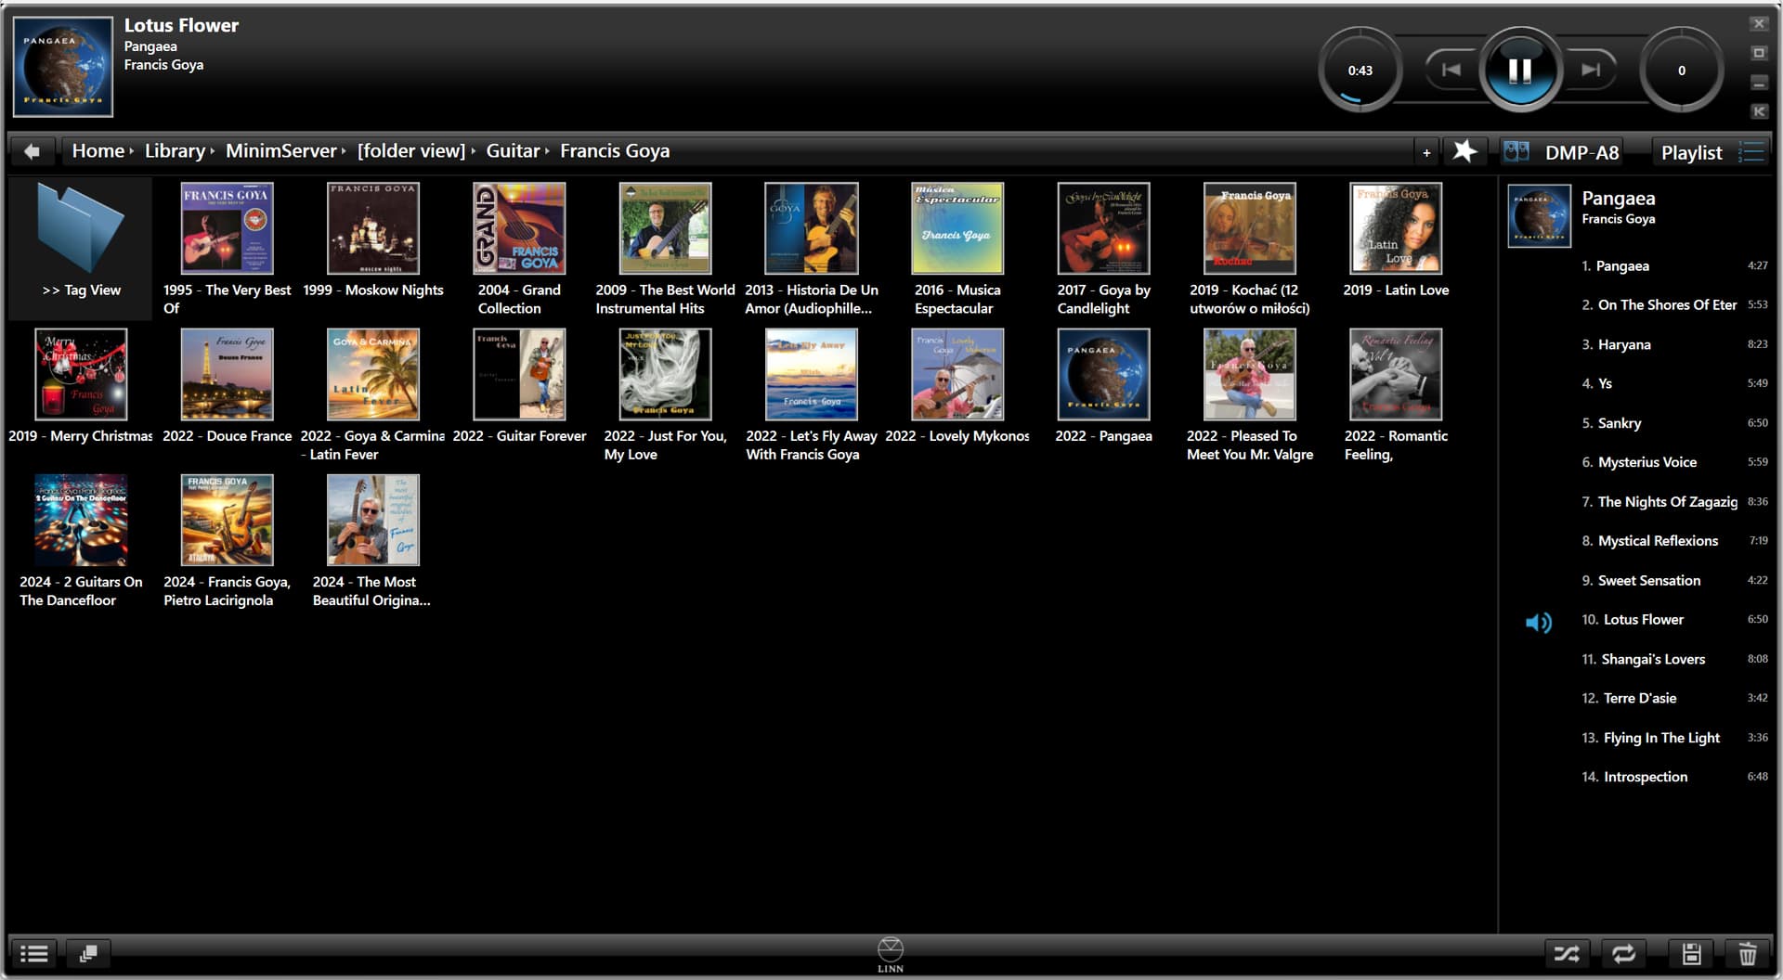This screenshot has width=1783, height=980.
Task: Open album 1995 - The Very Best Of
Action: click(227, 249)
